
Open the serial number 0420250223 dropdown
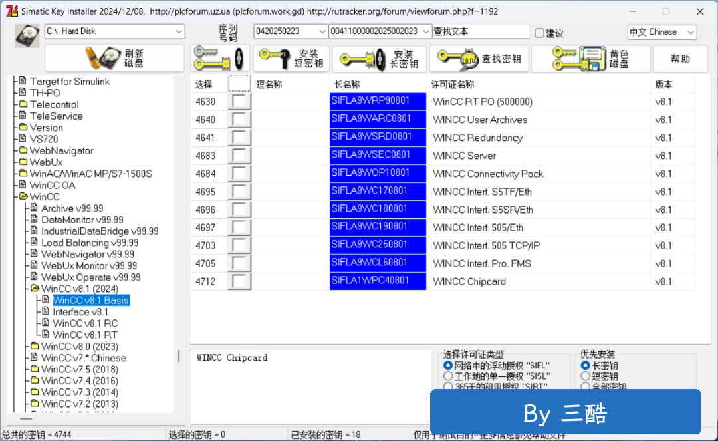pos(322,31)
